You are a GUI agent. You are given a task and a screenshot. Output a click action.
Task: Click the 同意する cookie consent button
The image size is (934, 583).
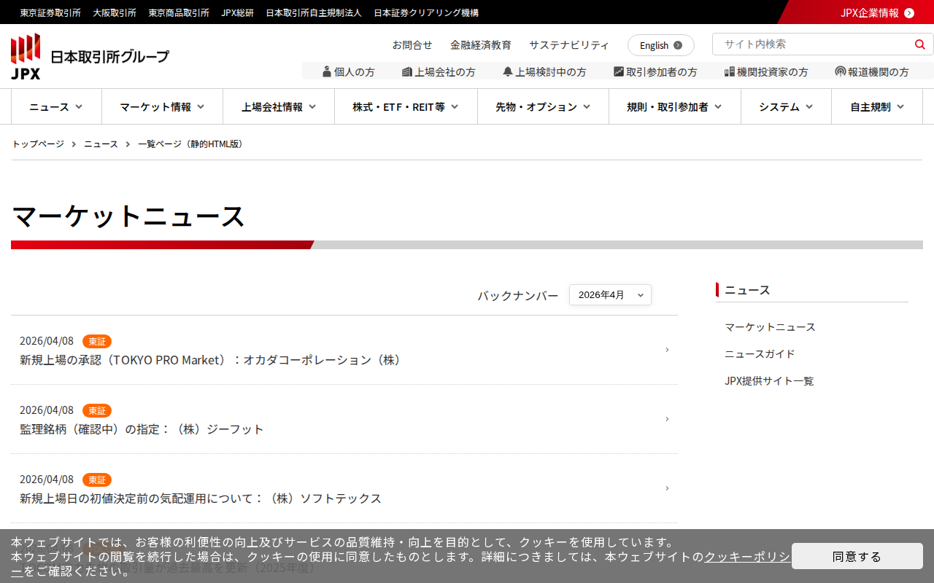click(857, 556)
